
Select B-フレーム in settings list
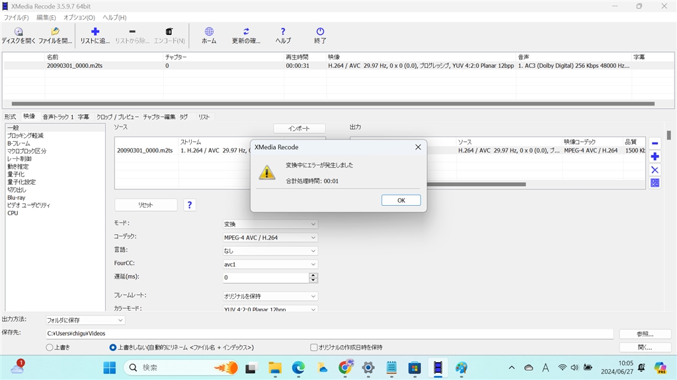point(19,143)
